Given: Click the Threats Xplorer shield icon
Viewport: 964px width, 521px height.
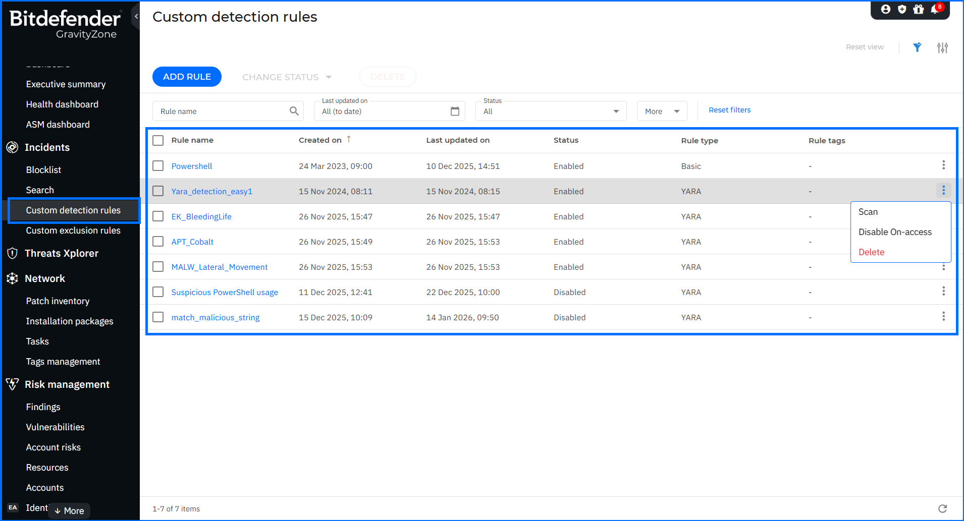Looking at the screenshot, I should [12, 253].
